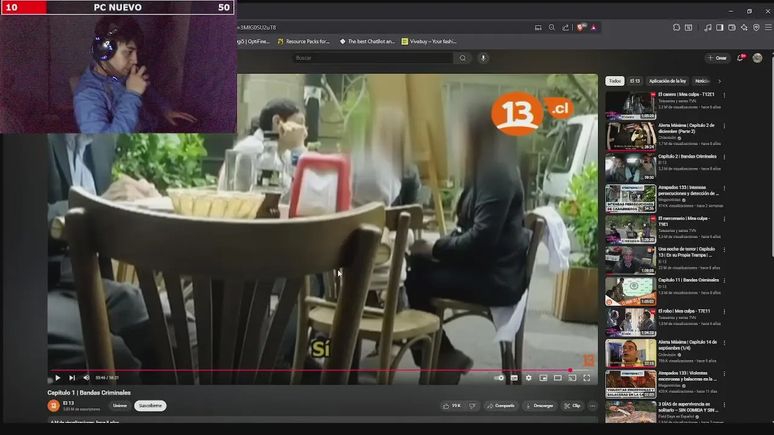
Task: Toggle subtitles on the video player
Action: click(x=514, y=378)
